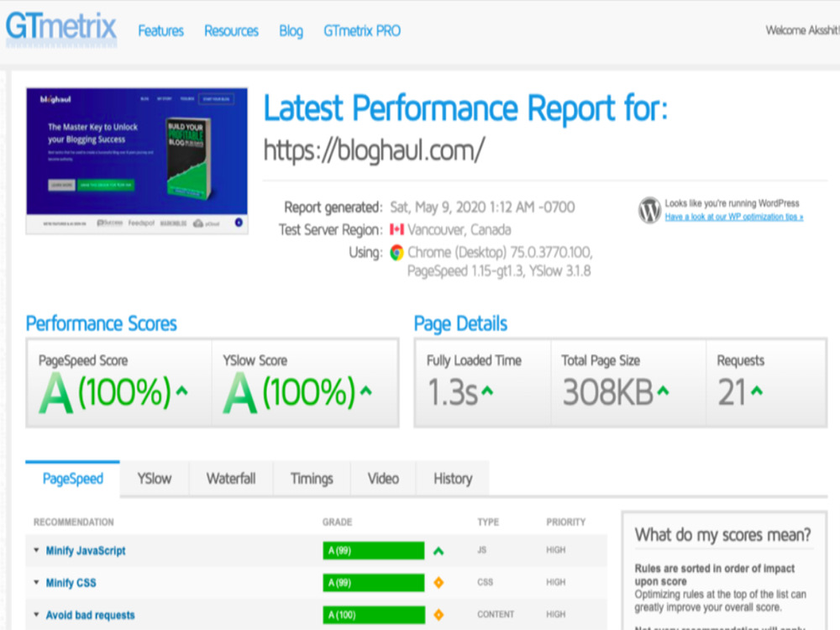Expand the Minify JavaScript recommendation

[x=36, y=550]
